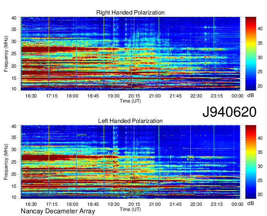Click "00:00" time tick on Right Handed plot
This screenshot has height=216, width=267.
[238, 96]
